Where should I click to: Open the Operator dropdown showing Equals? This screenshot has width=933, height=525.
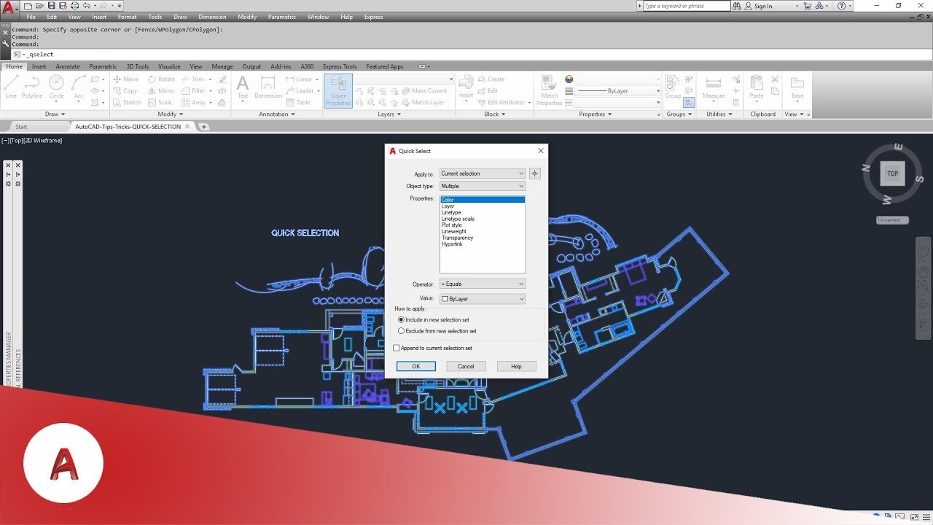483,284
